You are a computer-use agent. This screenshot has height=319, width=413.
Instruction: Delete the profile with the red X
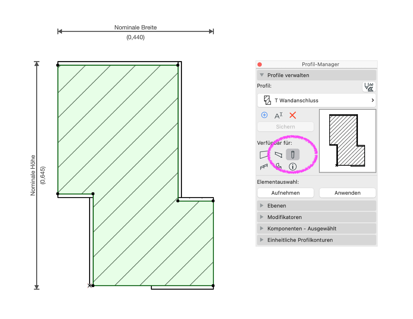[x=293, y=115]
